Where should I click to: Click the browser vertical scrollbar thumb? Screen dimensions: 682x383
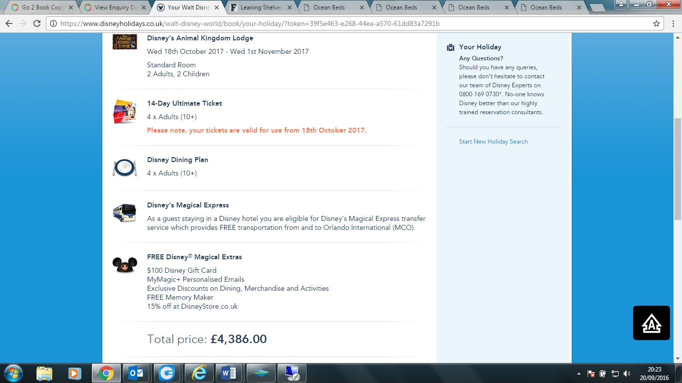pos(678,169)
